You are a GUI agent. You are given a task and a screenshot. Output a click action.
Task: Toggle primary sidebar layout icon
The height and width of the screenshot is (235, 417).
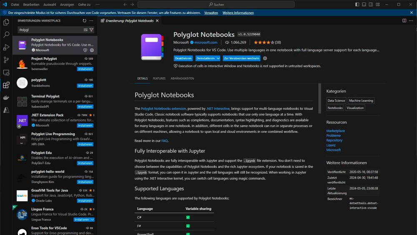point(357,5)
